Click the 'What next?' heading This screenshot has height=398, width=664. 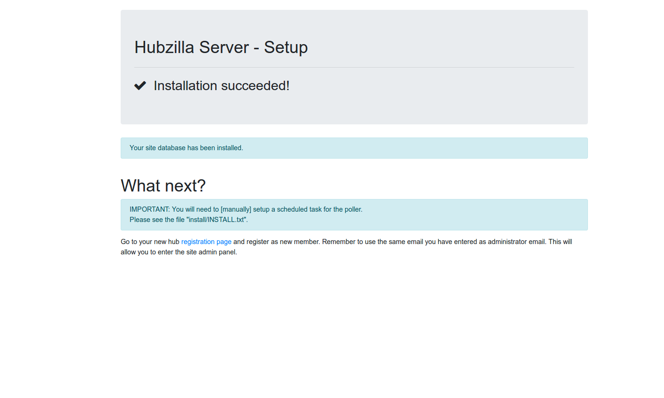point(163,186)
